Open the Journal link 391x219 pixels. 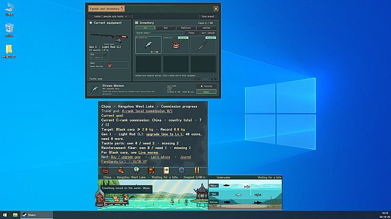[186, 157]
